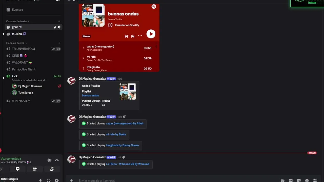324x182 pixels.
Task: Click the Spotify logo on playlist embed
Action: 154,7
